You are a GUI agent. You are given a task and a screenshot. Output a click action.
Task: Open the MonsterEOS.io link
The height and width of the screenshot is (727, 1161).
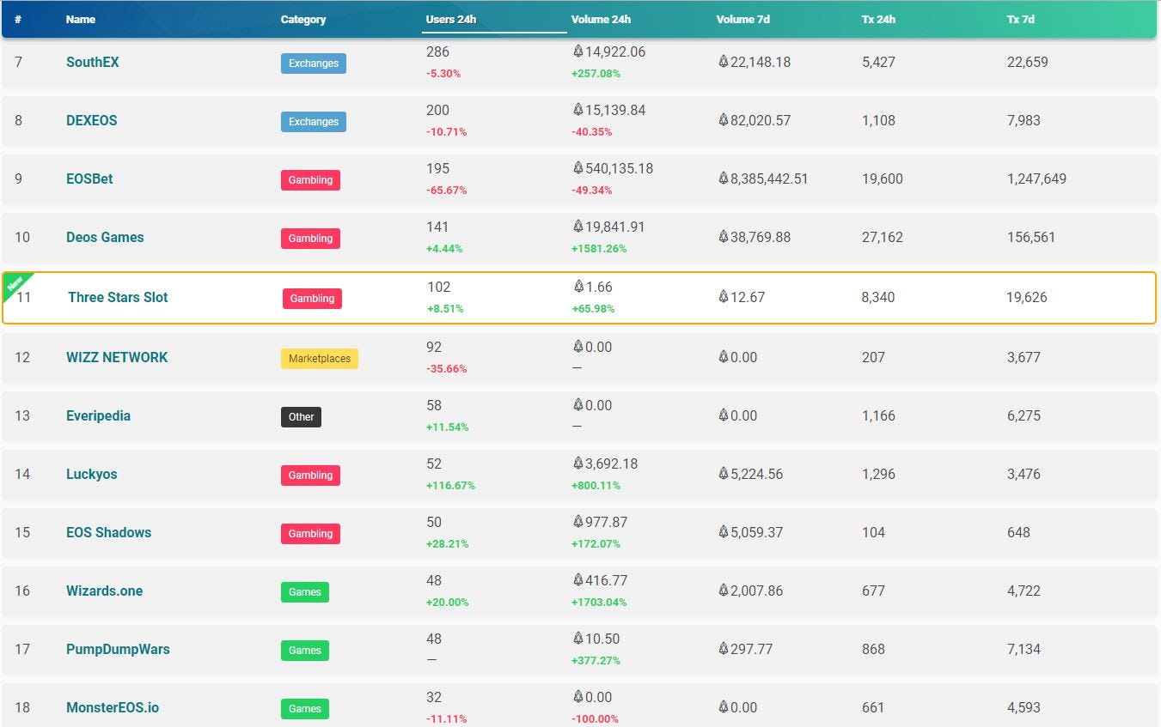point(113,707)
